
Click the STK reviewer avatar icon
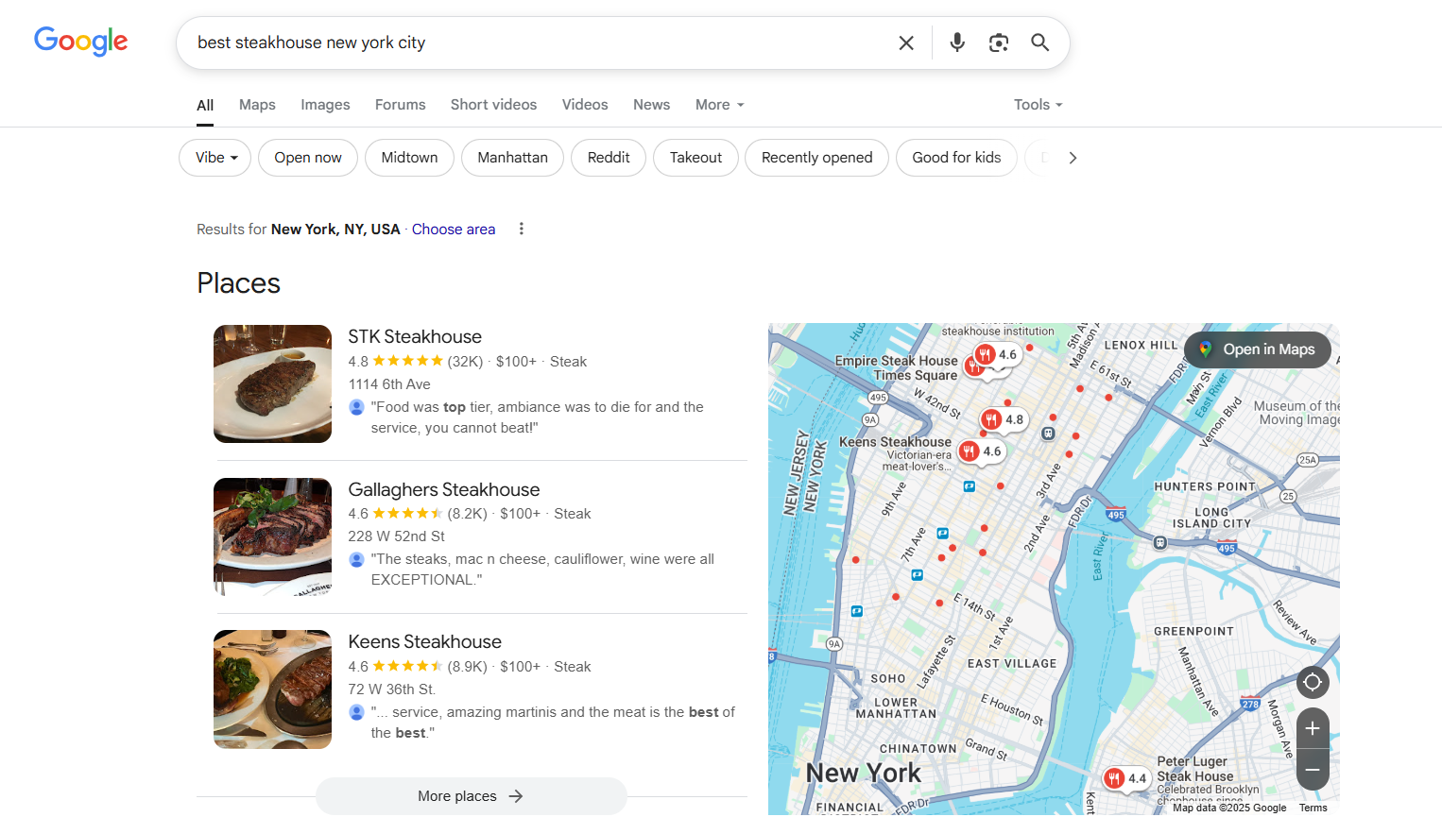pyautogui.click(x=356, y=407)
